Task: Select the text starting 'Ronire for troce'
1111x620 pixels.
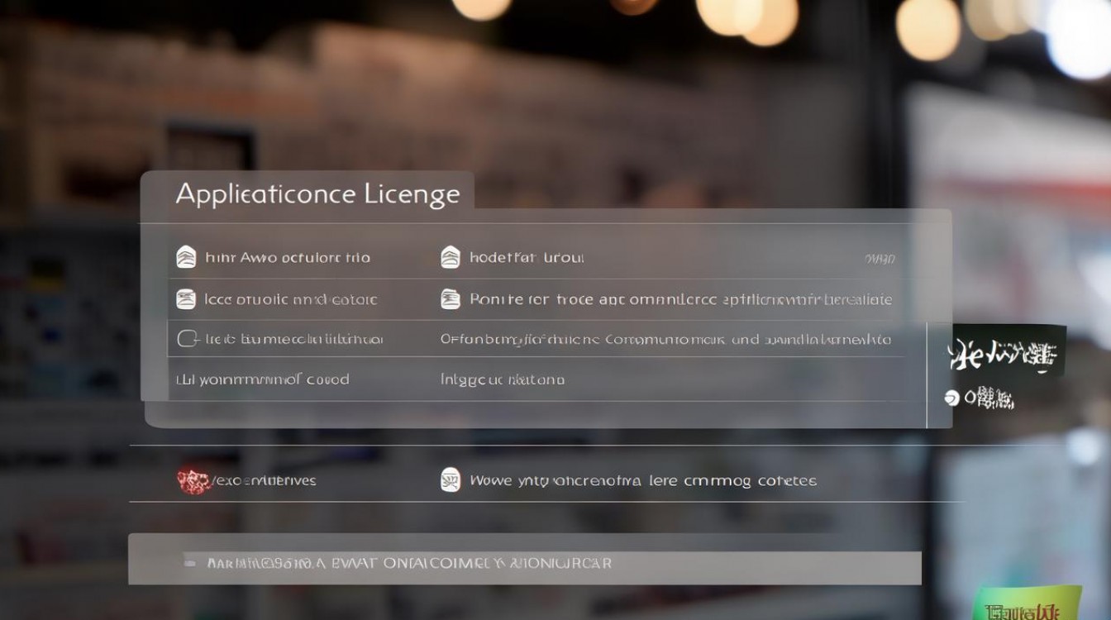Action: click(680, 299)
